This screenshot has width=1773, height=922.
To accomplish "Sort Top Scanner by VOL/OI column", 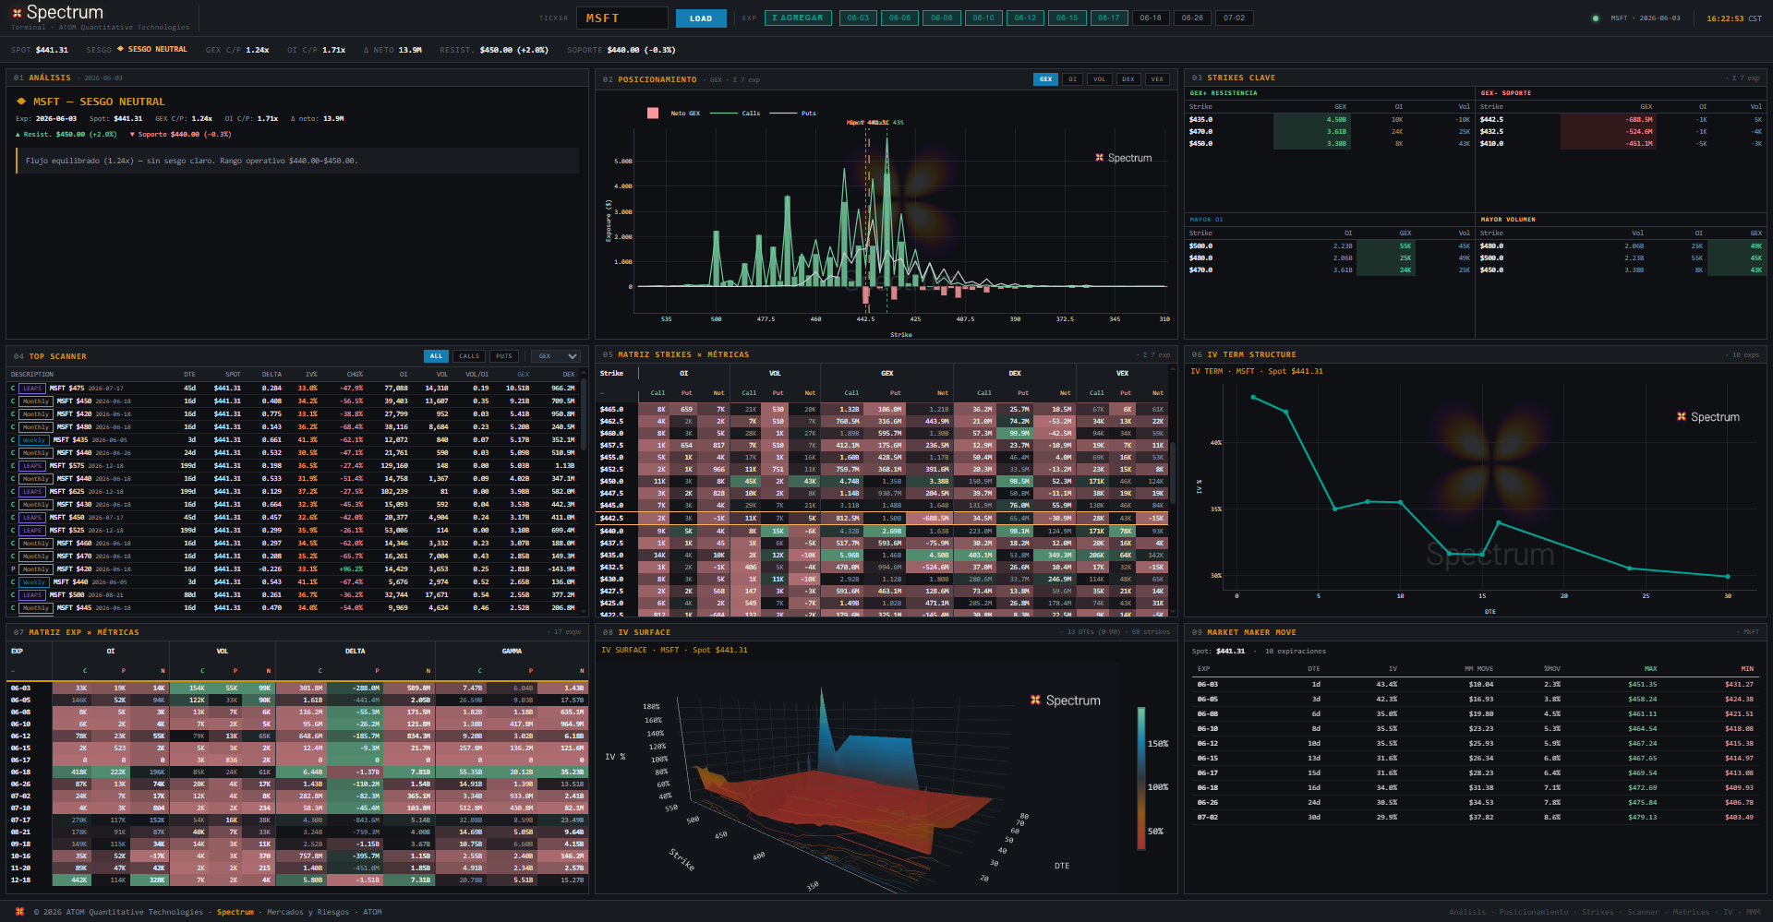I will [477, 375].
